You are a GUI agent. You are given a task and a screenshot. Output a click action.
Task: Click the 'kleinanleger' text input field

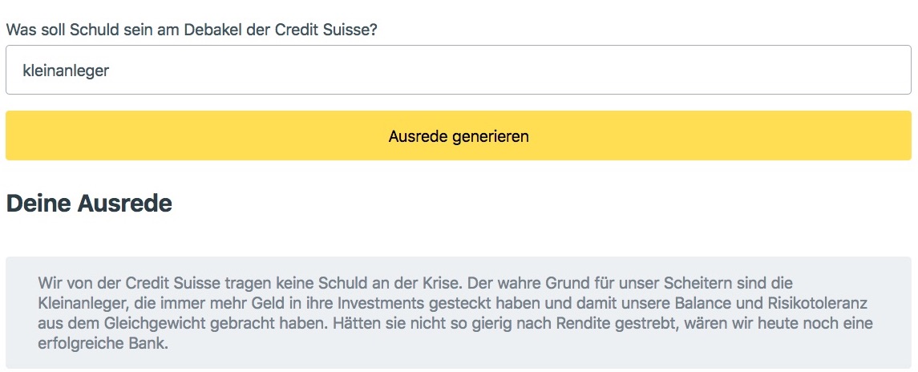(458, 71)
